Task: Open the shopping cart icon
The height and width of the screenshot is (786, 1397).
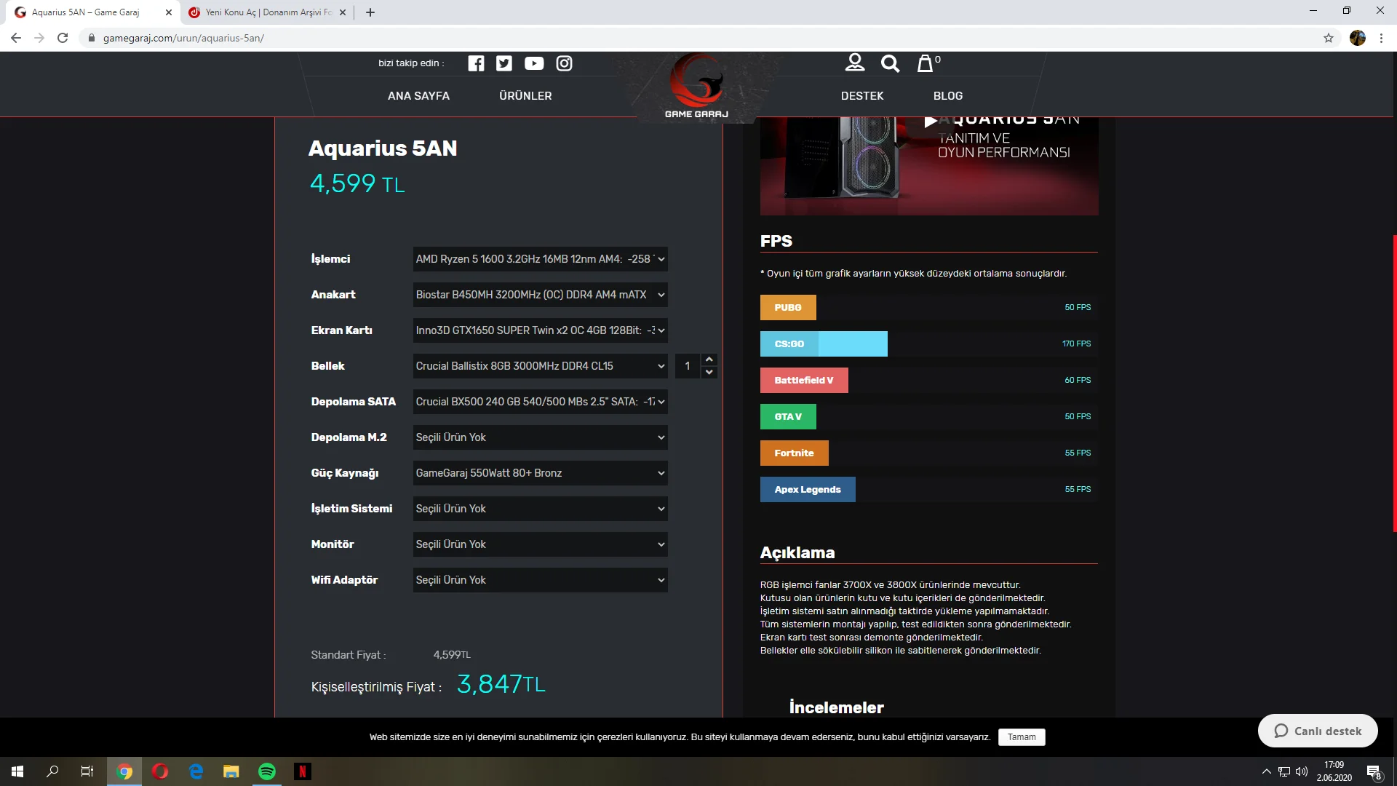Action: 925,63
